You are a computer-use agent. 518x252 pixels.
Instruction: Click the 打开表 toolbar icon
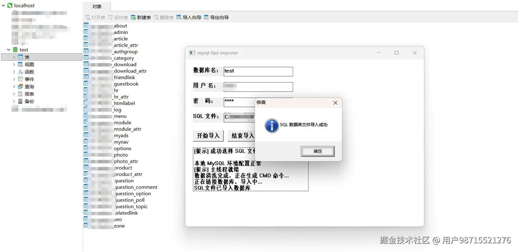pyautogui.click(x=88, y=17)
